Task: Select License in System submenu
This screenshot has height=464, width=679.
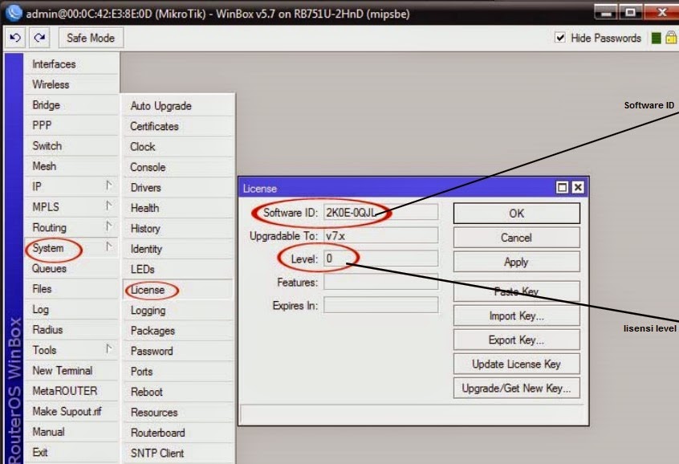Action: tap(178, 290)
